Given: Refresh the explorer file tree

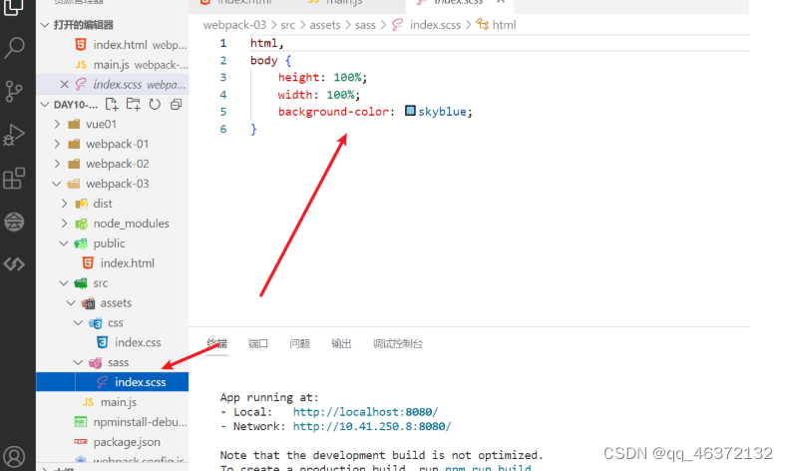Looking at the screenshot, I should pyautogui.click(x=155, y=105).
